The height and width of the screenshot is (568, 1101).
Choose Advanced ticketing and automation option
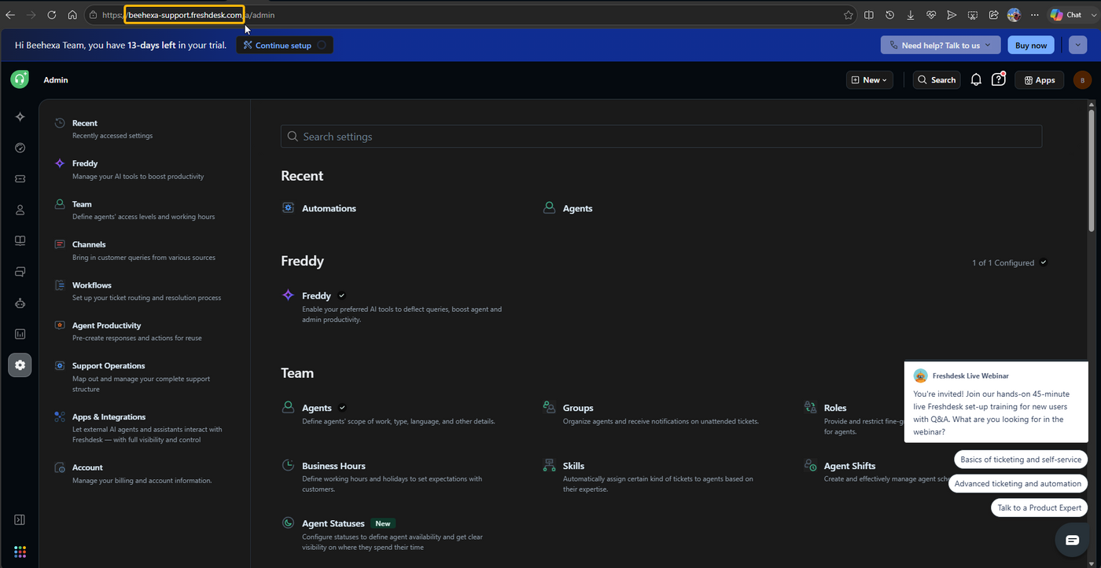click(x=1018, y=483)
